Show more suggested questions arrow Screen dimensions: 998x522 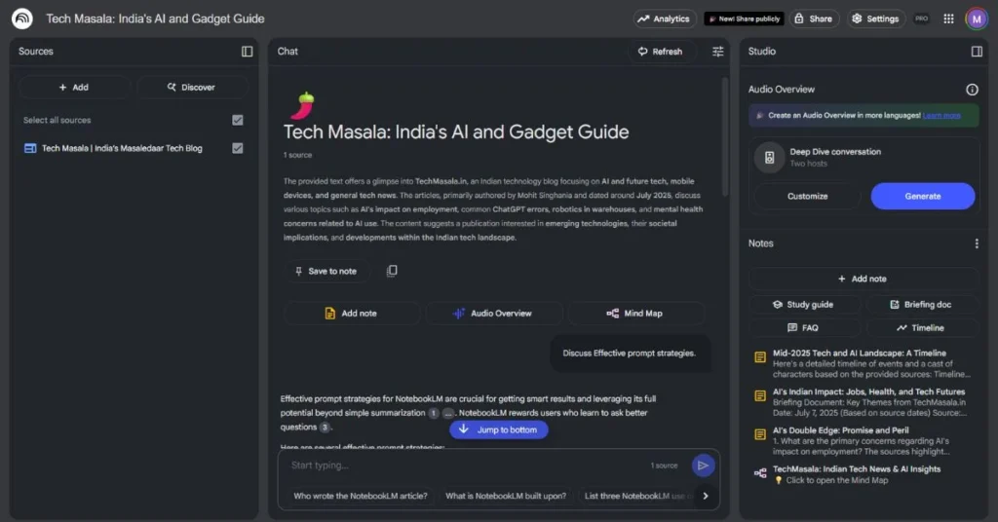tap(706, 496)
